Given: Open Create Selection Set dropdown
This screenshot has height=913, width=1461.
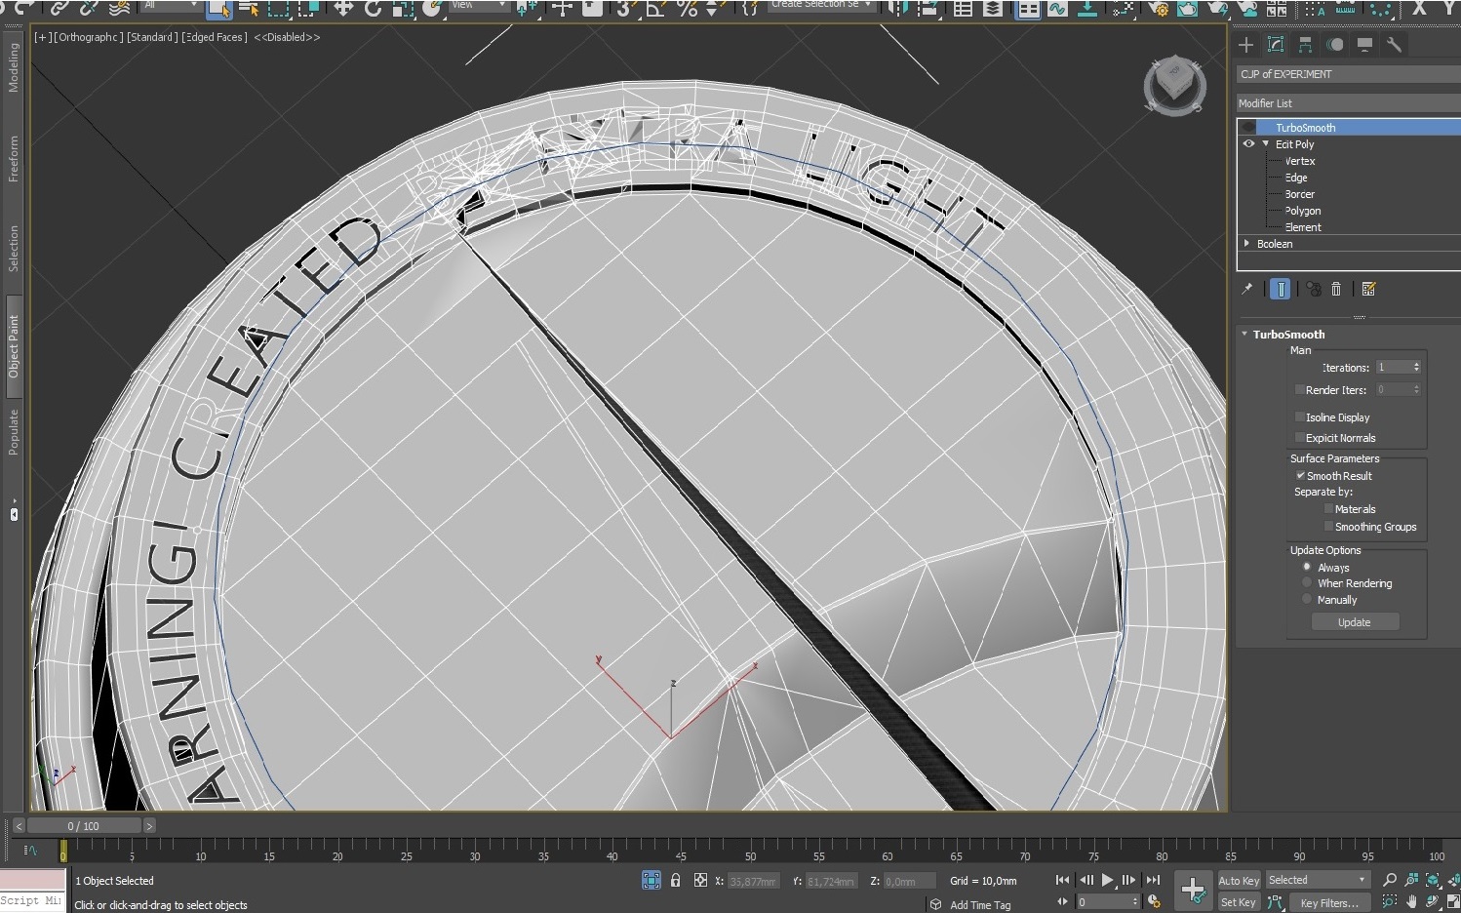Looking at the screenshot, I should click(x=823, y=5).
